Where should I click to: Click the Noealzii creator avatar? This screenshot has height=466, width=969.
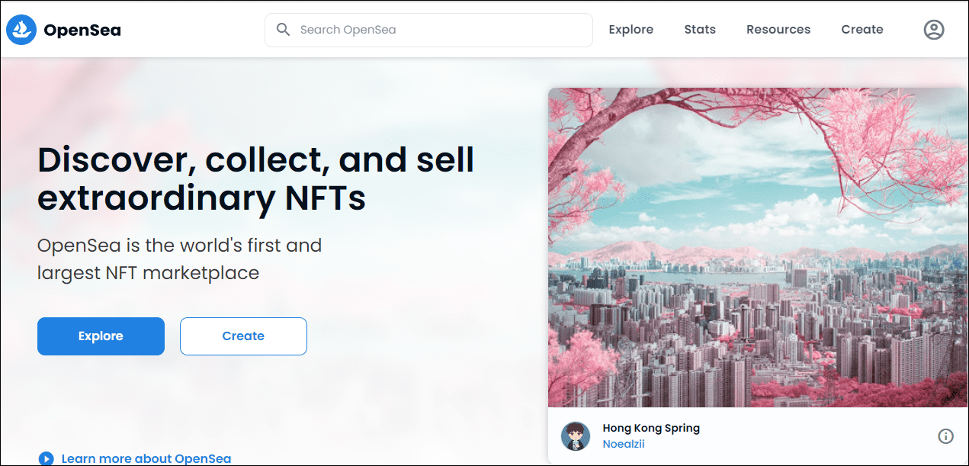click(x=576, y=436)
